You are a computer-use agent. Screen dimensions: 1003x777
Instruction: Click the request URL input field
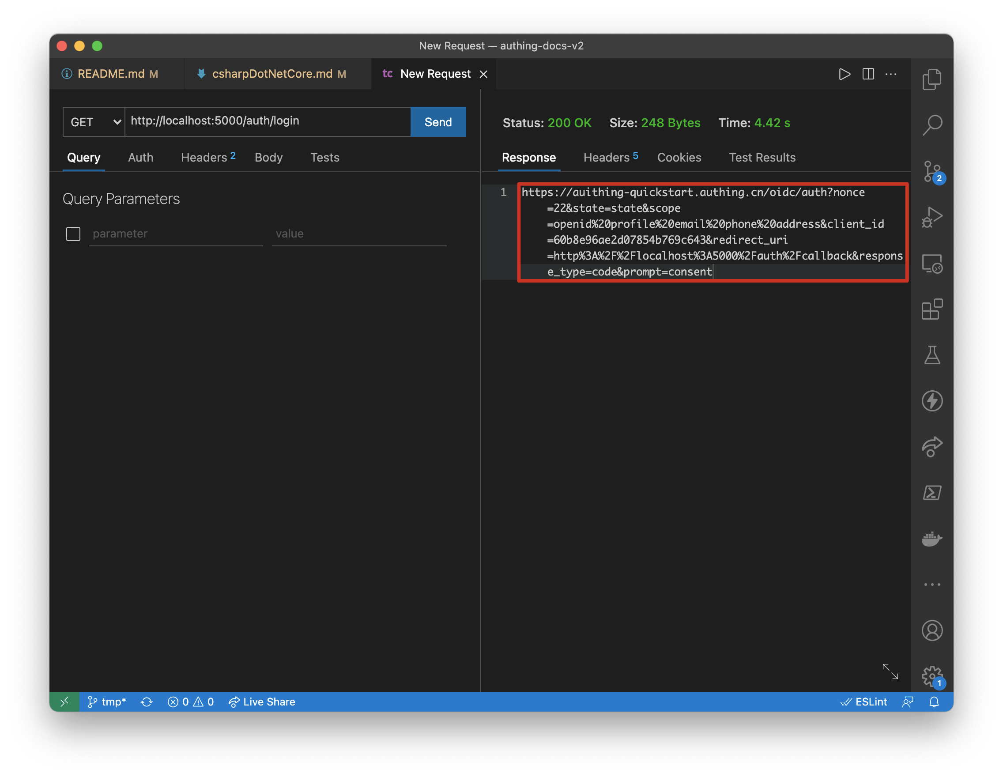(x=267, y=121)
